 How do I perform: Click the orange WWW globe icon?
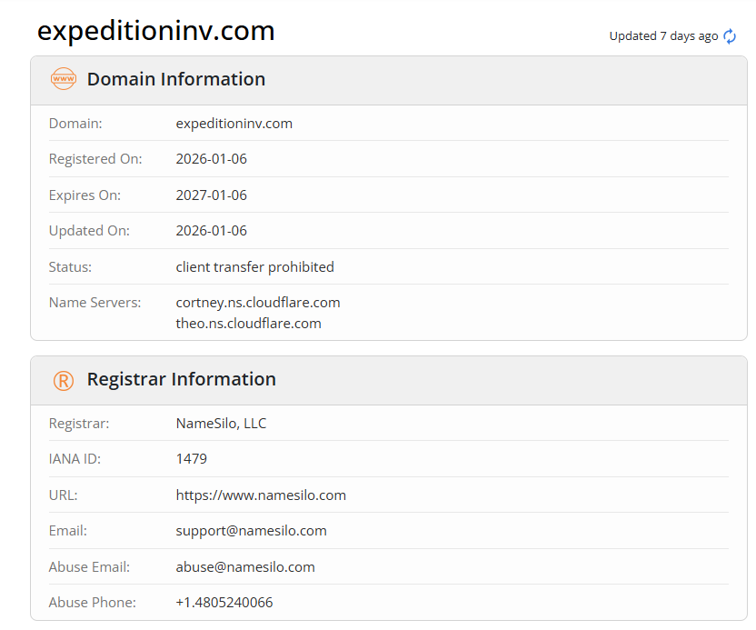tap(64, 79)
